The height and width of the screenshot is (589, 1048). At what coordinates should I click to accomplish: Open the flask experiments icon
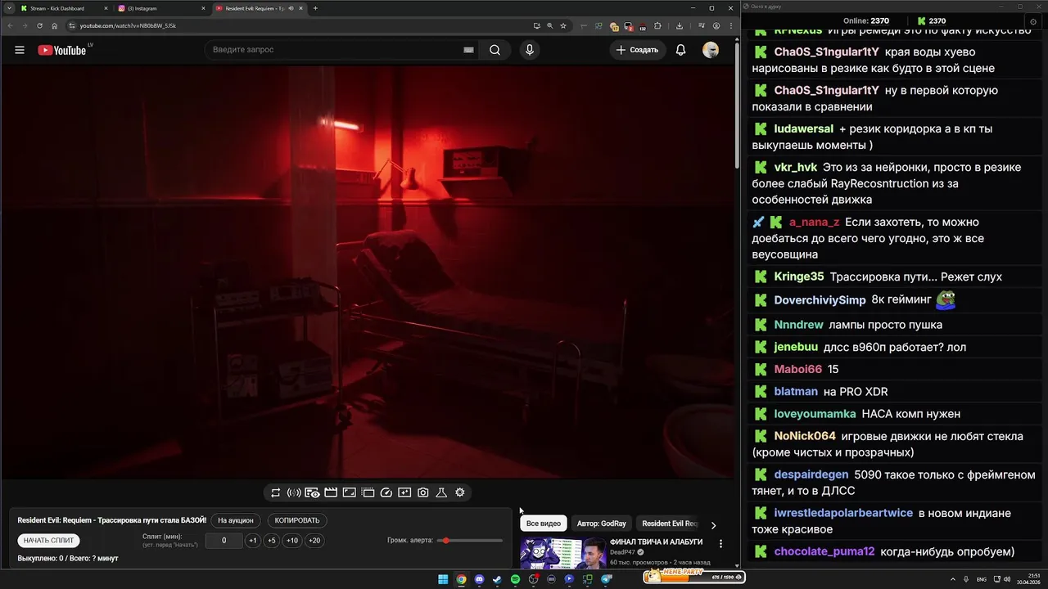[x=441, y=492]
